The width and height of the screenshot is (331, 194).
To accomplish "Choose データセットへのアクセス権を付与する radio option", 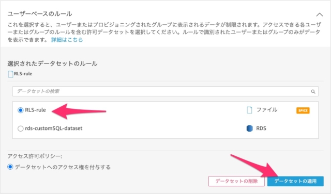I will tap(10, 167).
